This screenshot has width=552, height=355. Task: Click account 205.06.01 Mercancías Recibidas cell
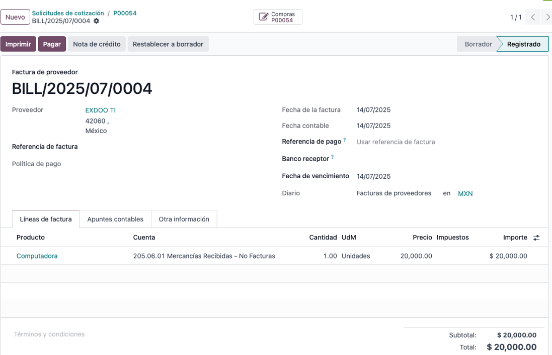tap(204, 256)
